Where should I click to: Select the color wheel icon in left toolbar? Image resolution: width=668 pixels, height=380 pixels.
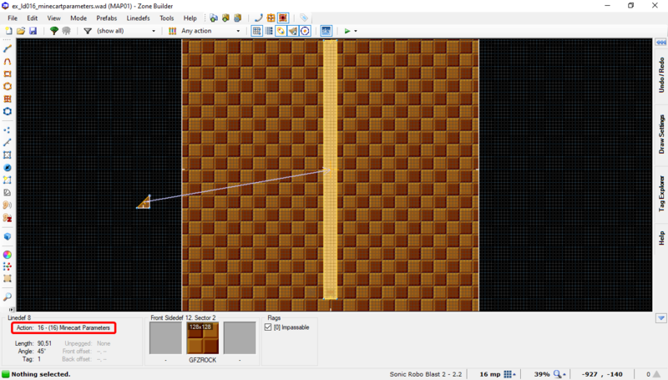8,254
